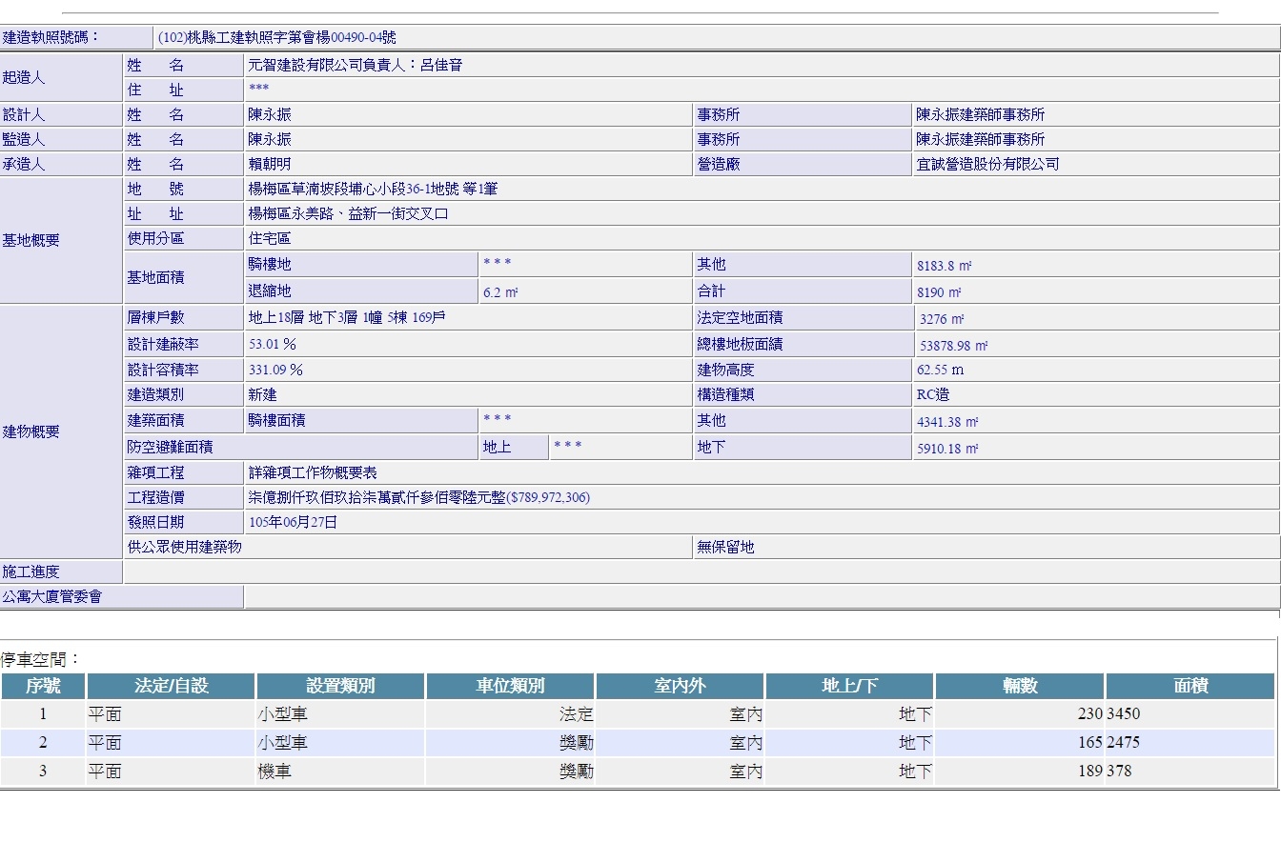Select issue date 105年06月27日
The image size is (1281, 842).
coord(293,522)
